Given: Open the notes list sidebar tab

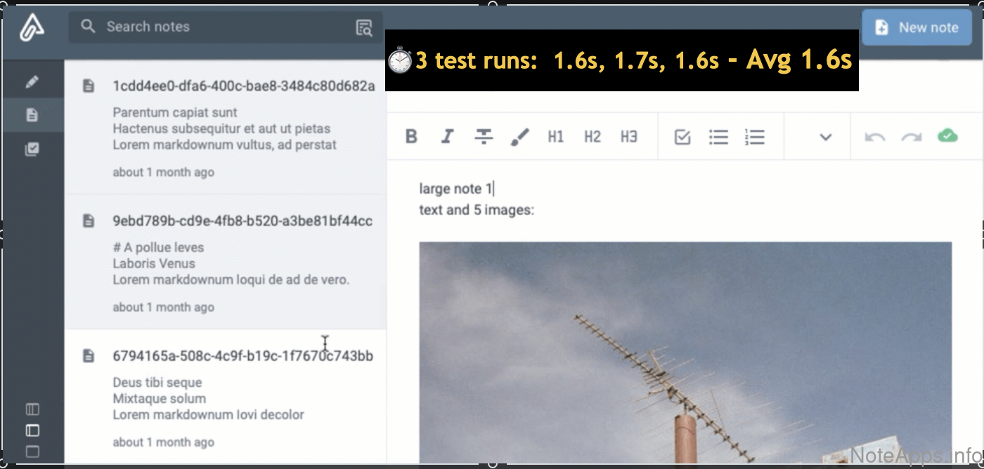Looking at the screenshot, I should click(32, 115).
